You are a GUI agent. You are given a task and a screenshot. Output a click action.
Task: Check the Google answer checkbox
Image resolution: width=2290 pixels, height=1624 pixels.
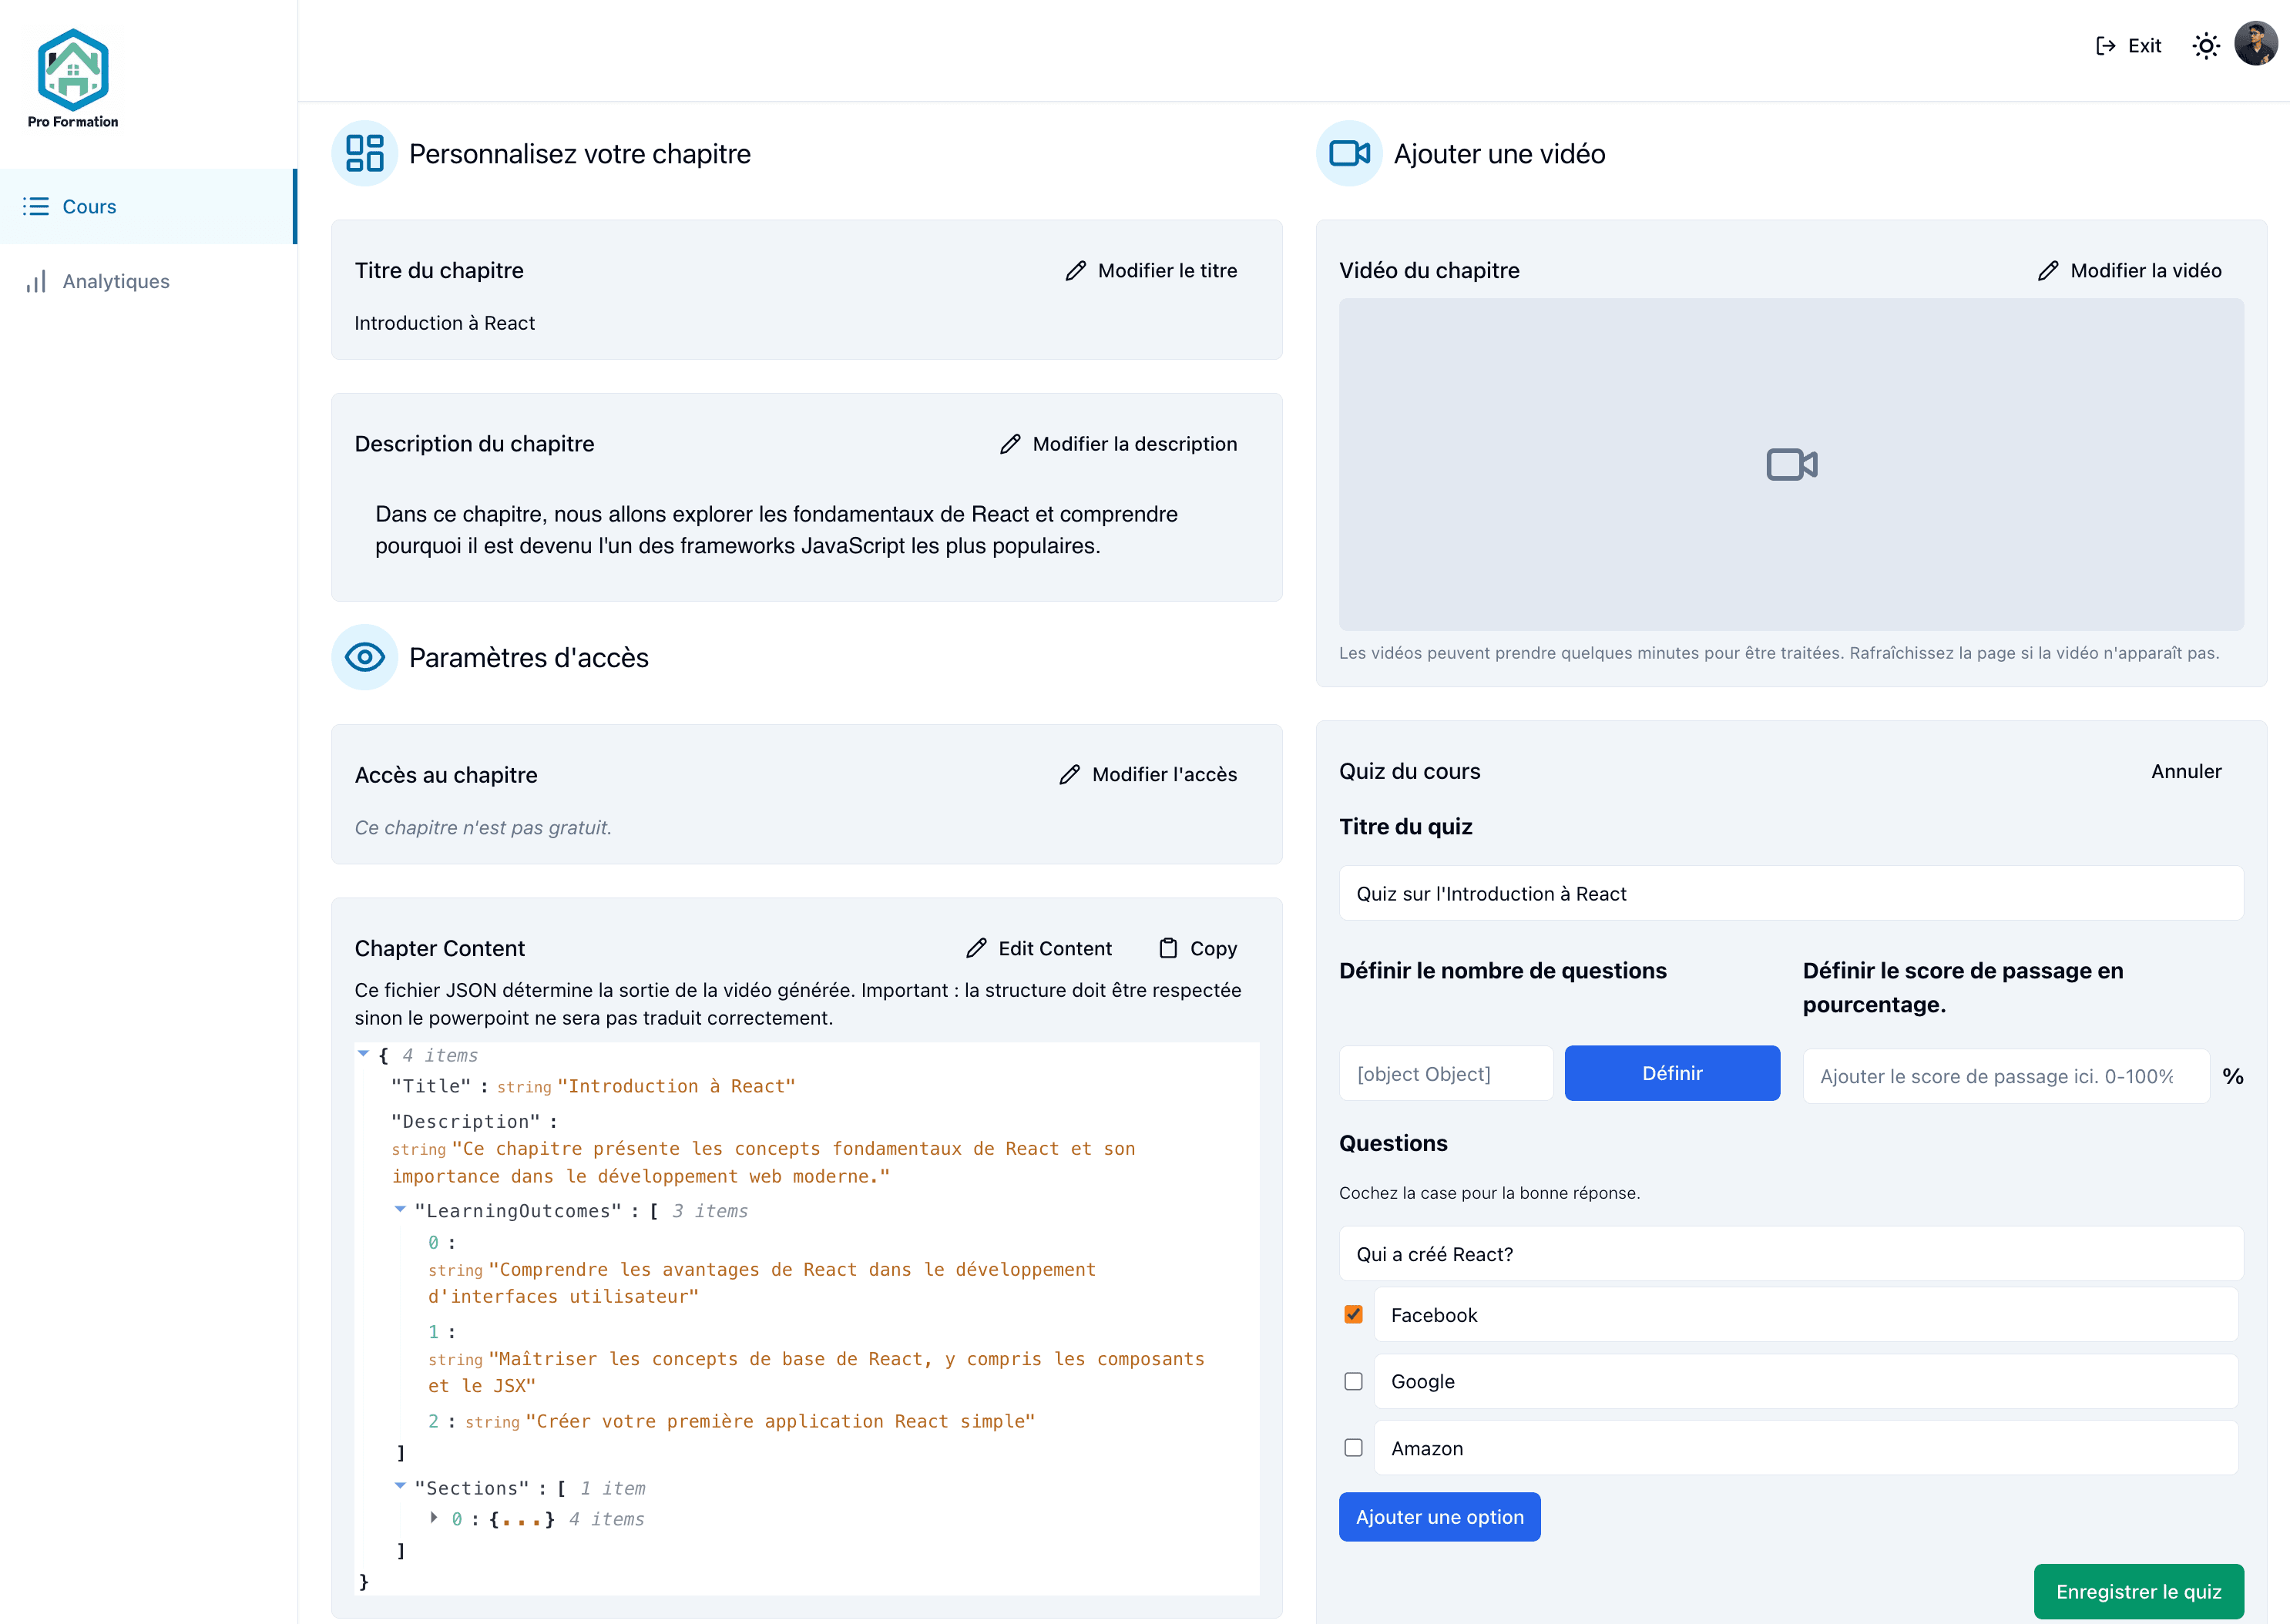click(x=1353, y=1381)
